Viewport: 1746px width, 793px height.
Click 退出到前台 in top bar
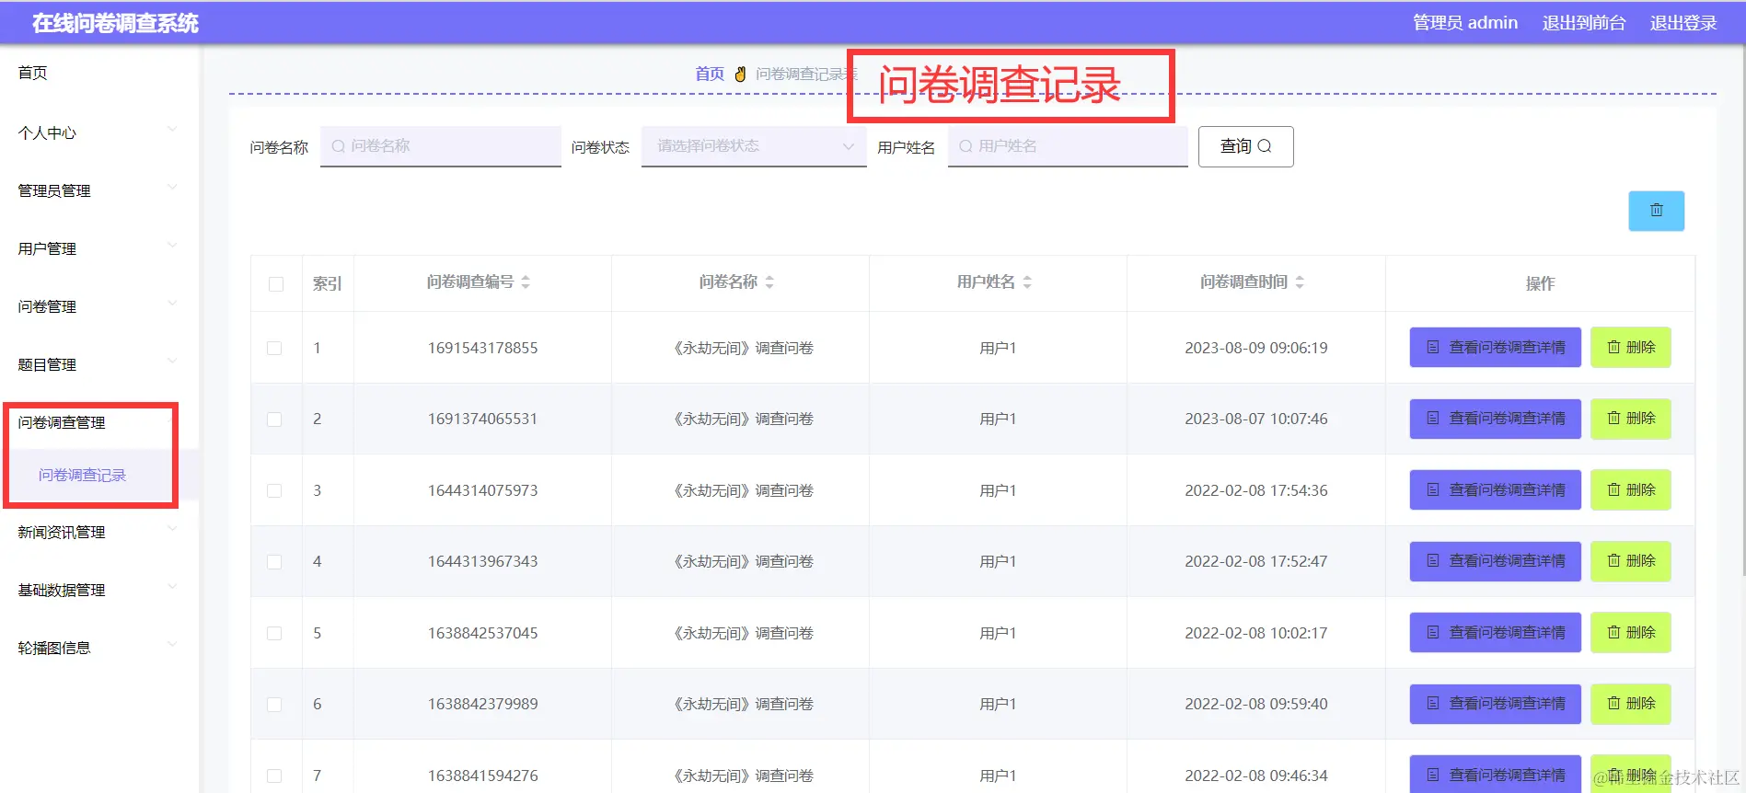pyautogui.click(x=1584, y=22)
